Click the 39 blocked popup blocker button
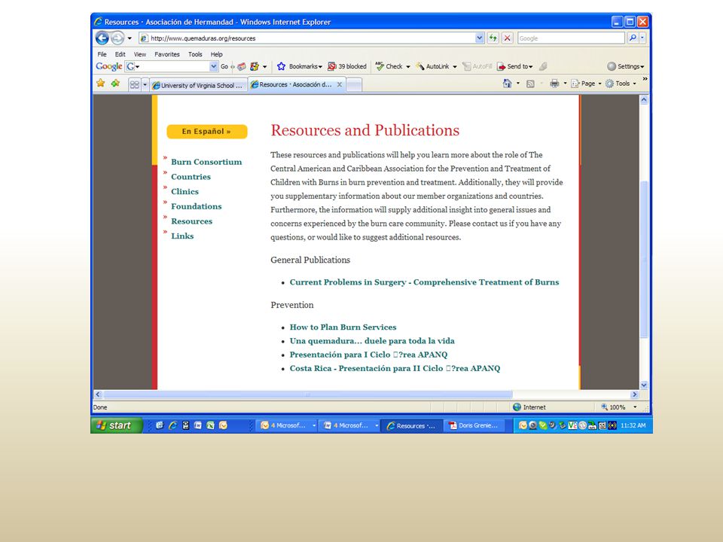Viewport: 723px width, 542px height. tap(346, 66)
